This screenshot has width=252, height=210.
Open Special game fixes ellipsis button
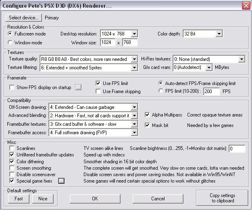(x=61, y=181)
